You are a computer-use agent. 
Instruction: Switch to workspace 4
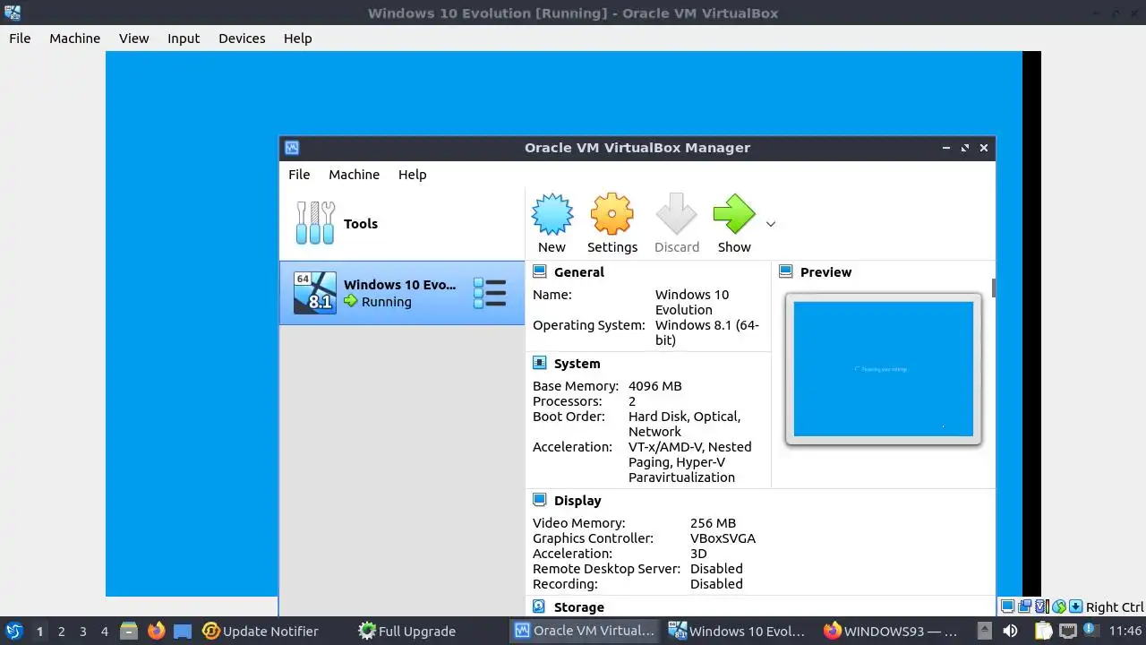click(104, 631)
